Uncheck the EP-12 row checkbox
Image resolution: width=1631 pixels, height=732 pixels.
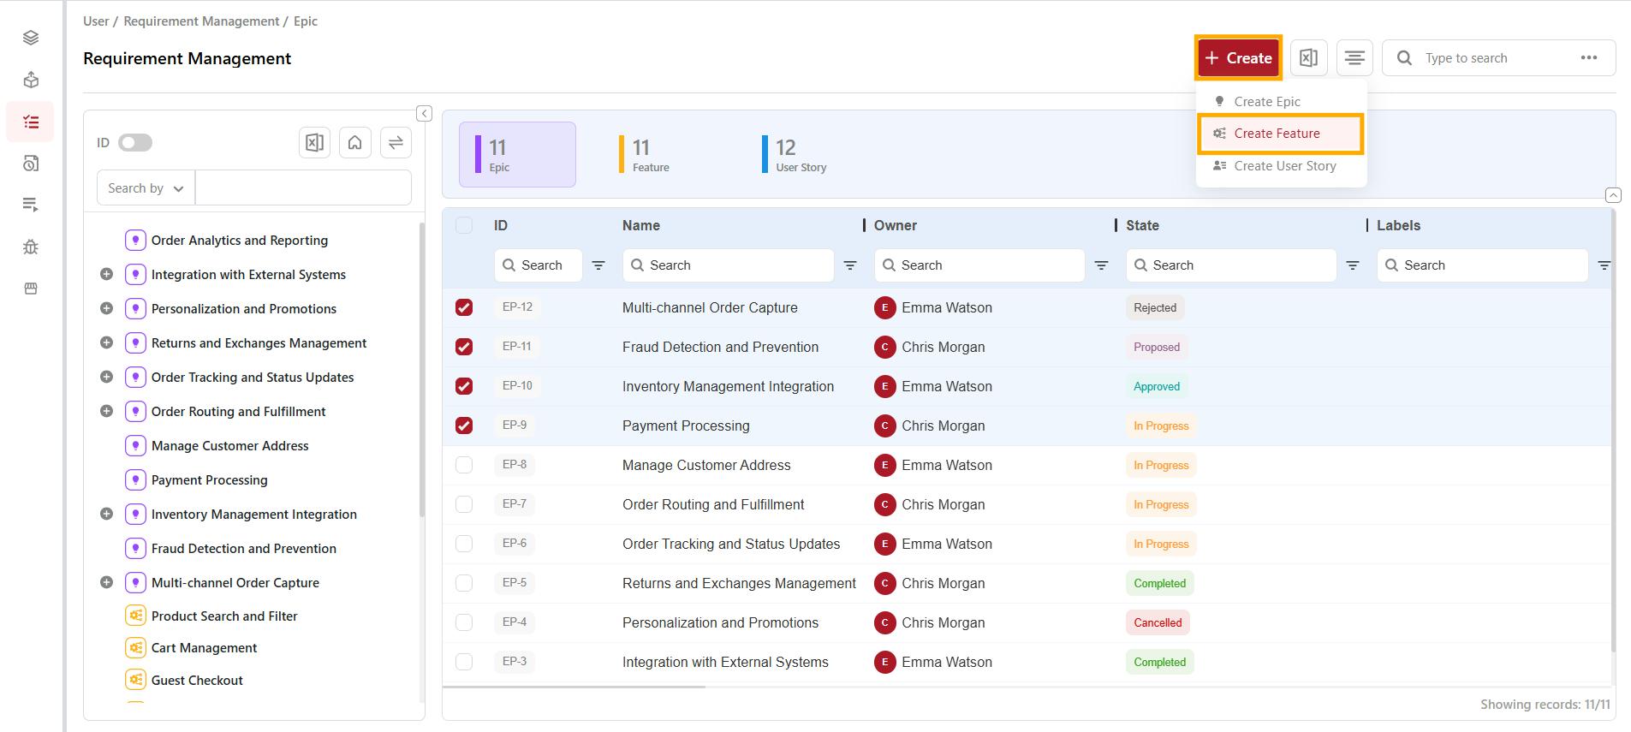point(464,307)
